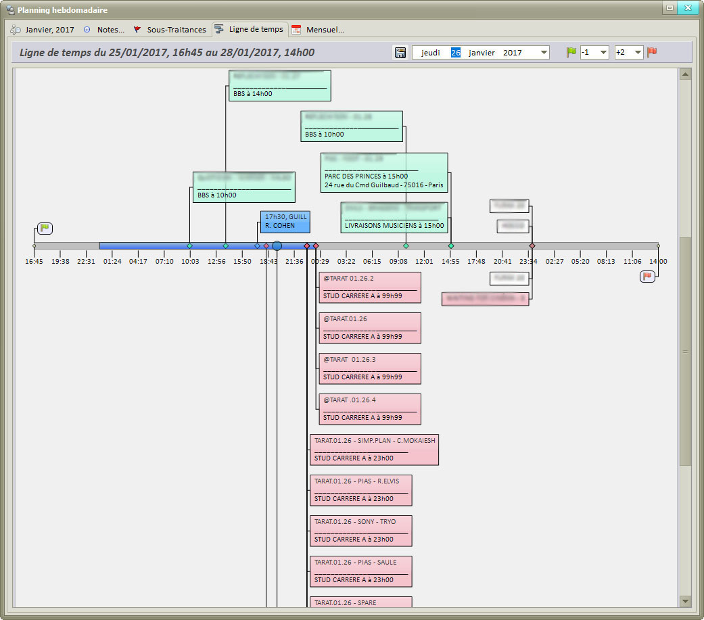Open the date picker dropdown arrow

(x=544, y=53)
